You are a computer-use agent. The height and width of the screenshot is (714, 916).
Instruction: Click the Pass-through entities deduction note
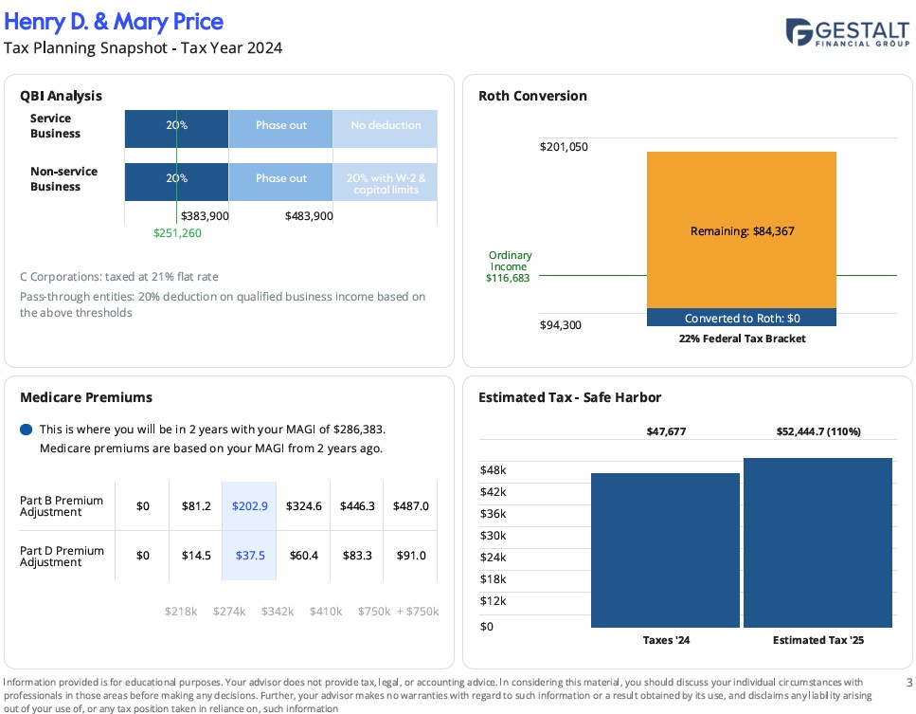(223, 304)
